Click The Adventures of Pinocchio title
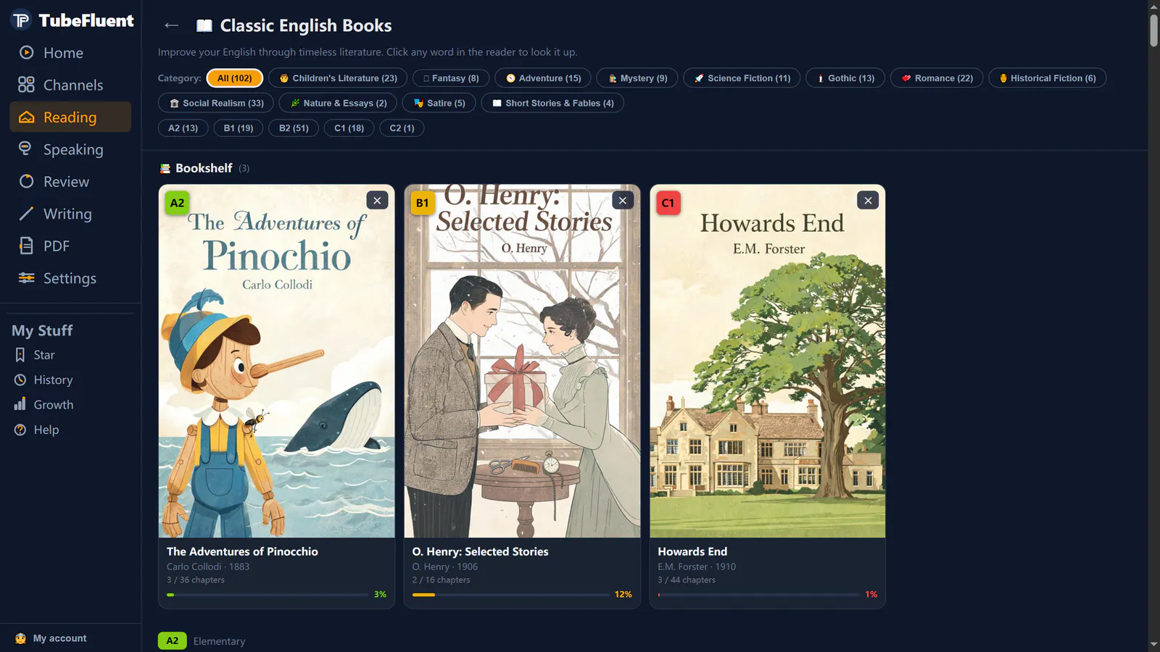This screenshot has width=1160, height=652. click(x=242, y=551)
